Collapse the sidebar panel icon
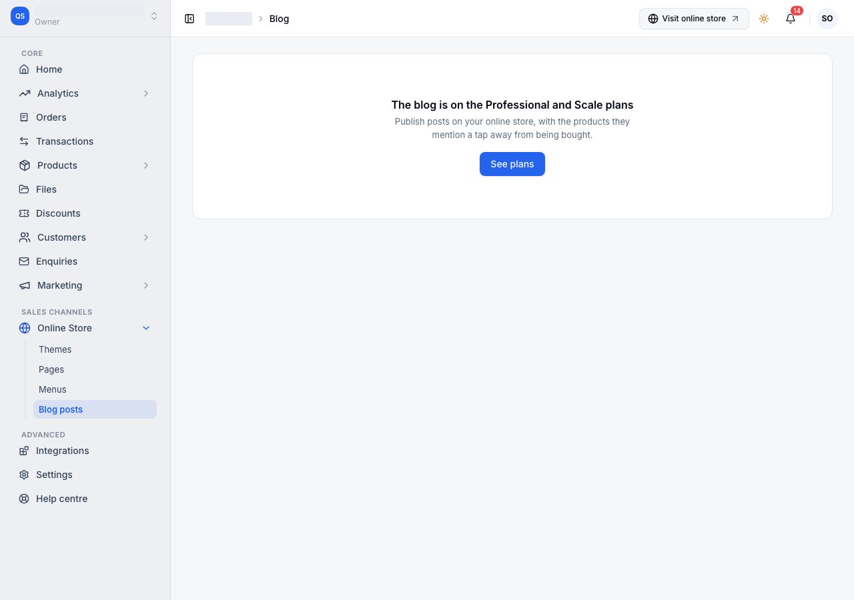This screenshot has height=600, width=854. [189, 19]
